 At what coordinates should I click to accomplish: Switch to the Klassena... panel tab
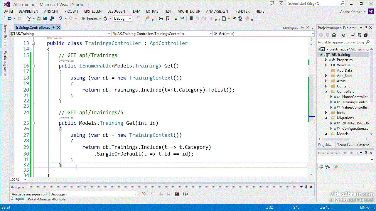click(364, 145)
